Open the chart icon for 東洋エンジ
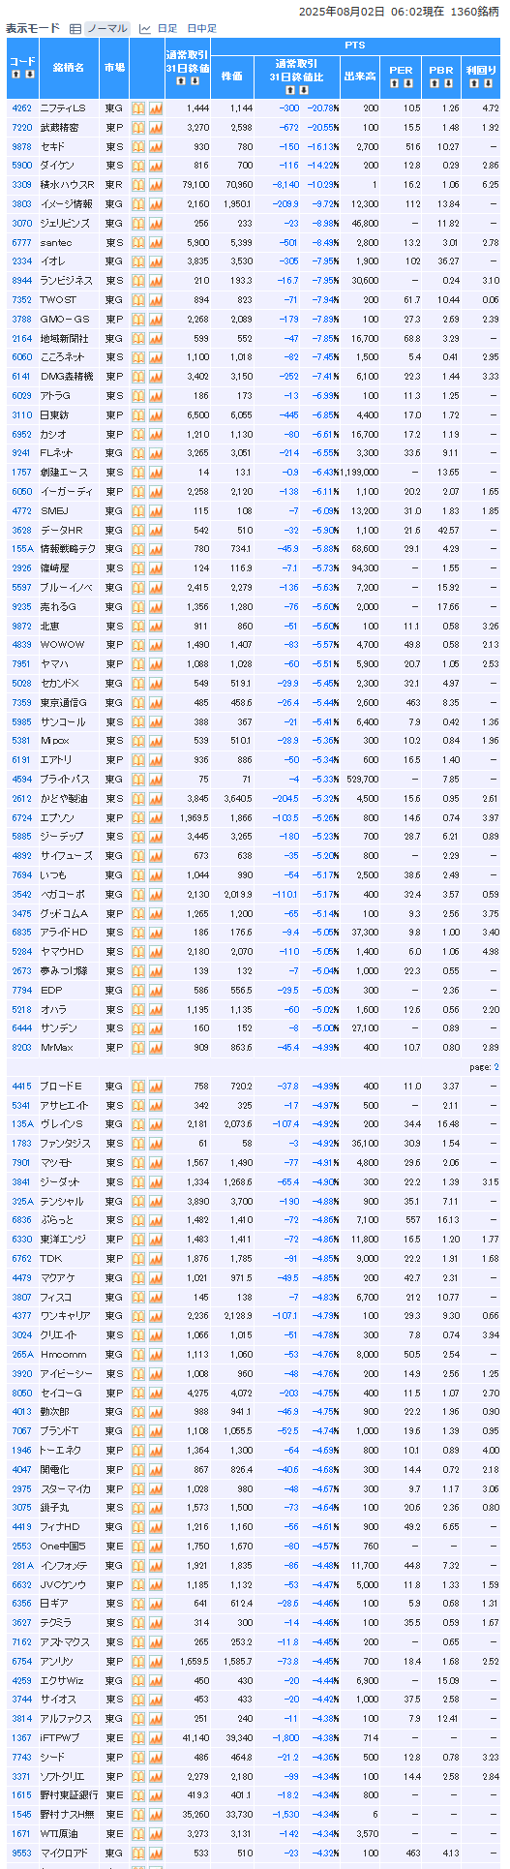Image resolution: width=510 pixels, height=1869 pixels. click(x=155, y=1240)
